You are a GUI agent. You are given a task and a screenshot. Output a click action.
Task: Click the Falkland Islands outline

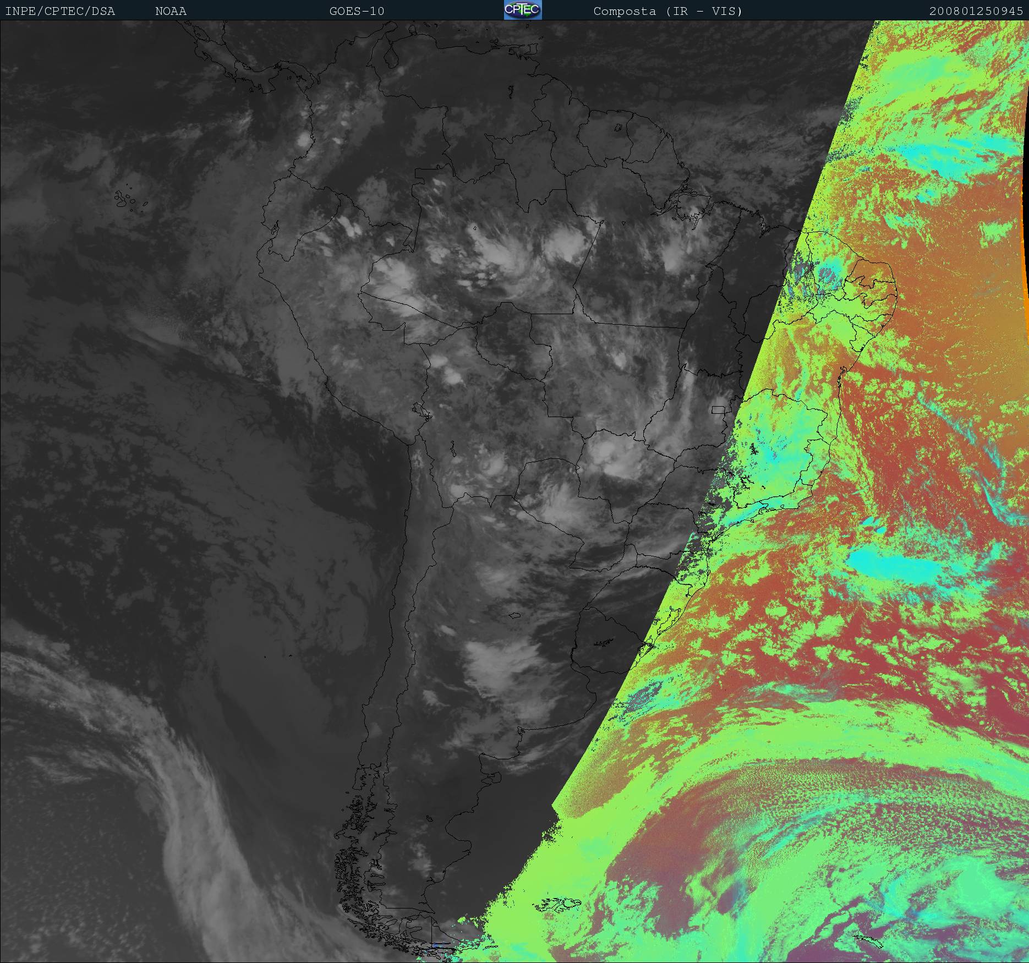(560, 904)
